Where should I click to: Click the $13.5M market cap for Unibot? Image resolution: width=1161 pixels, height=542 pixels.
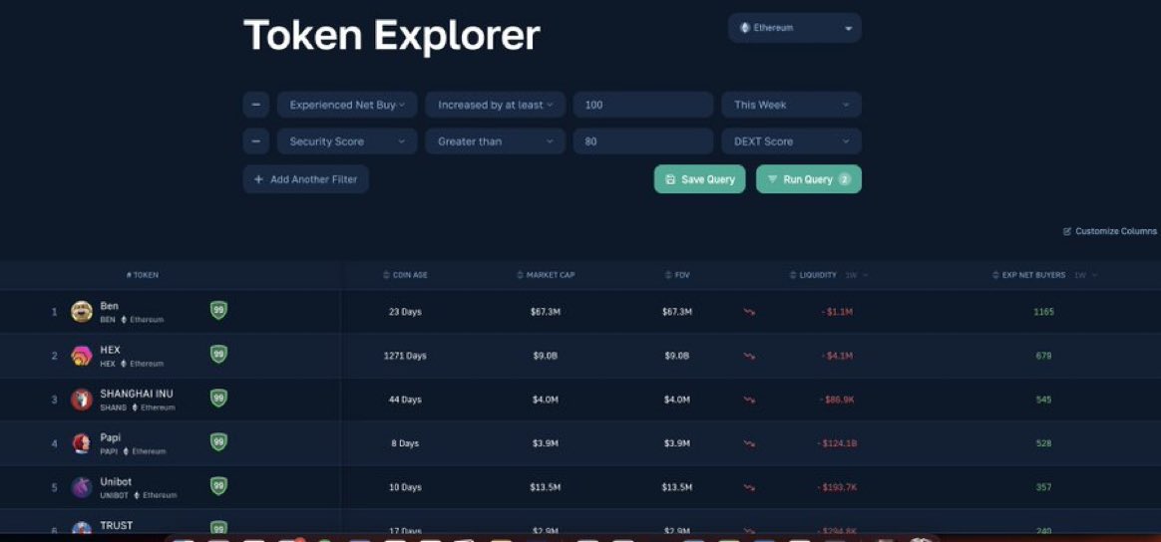click(545, 487)
